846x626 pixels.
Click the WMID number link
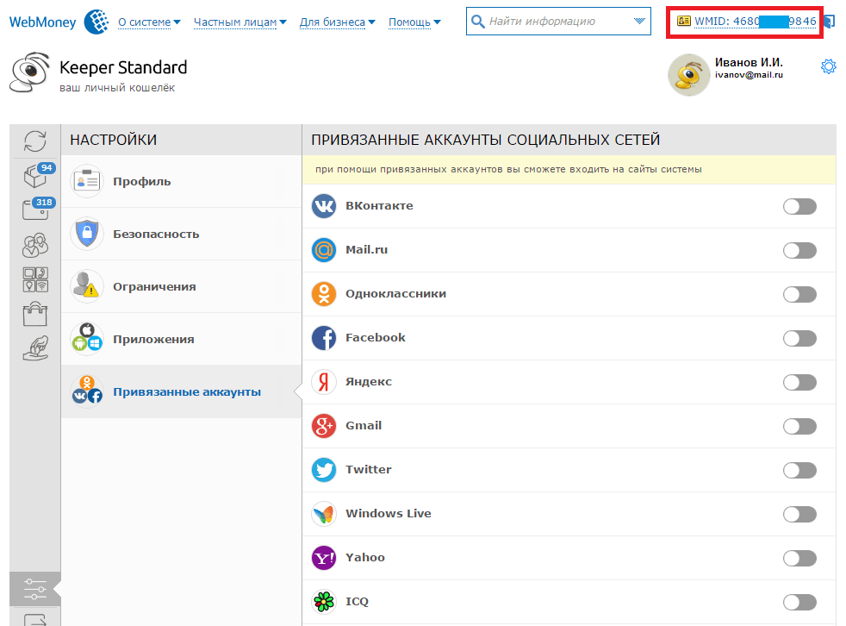click(x=756, y=21)
